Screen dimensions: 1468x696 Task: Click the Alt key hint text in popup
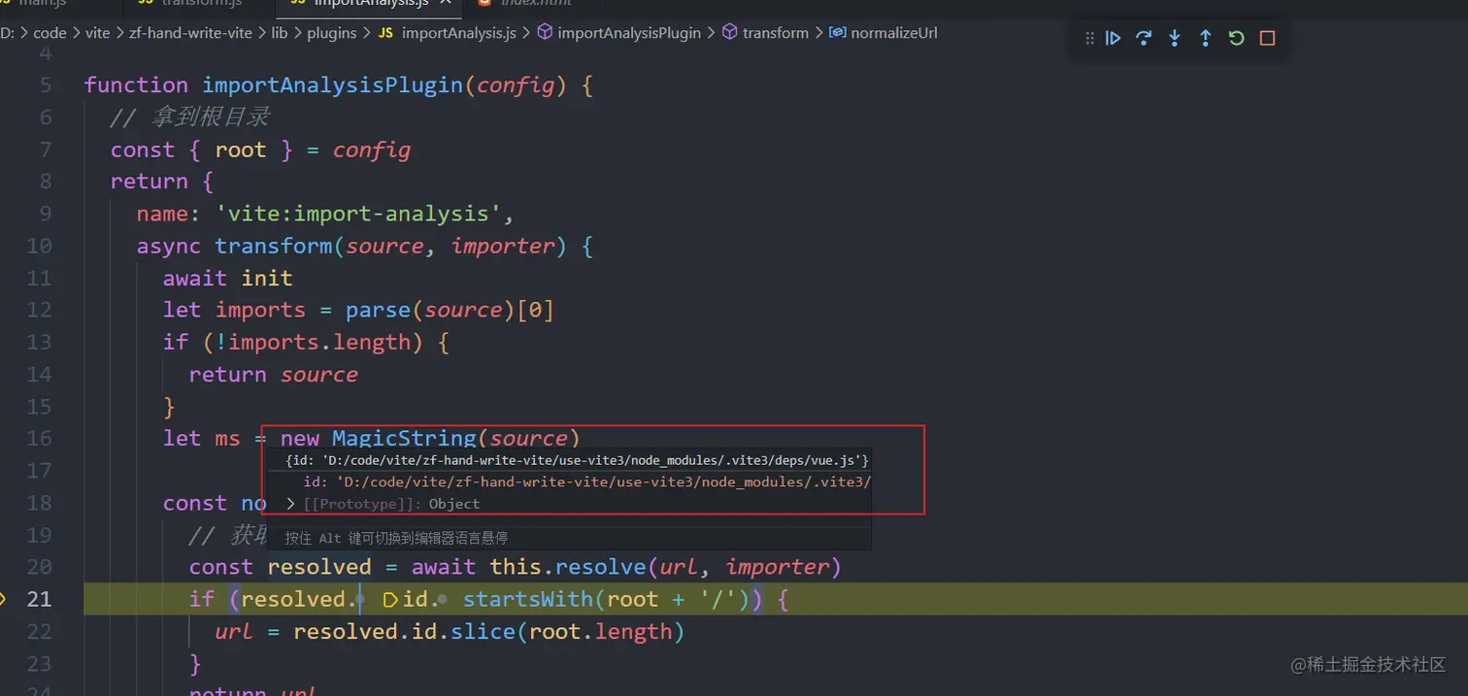tap(396, 538)
